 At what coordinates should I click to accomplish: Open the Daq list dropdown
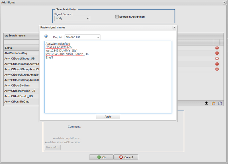coord(82,37)
